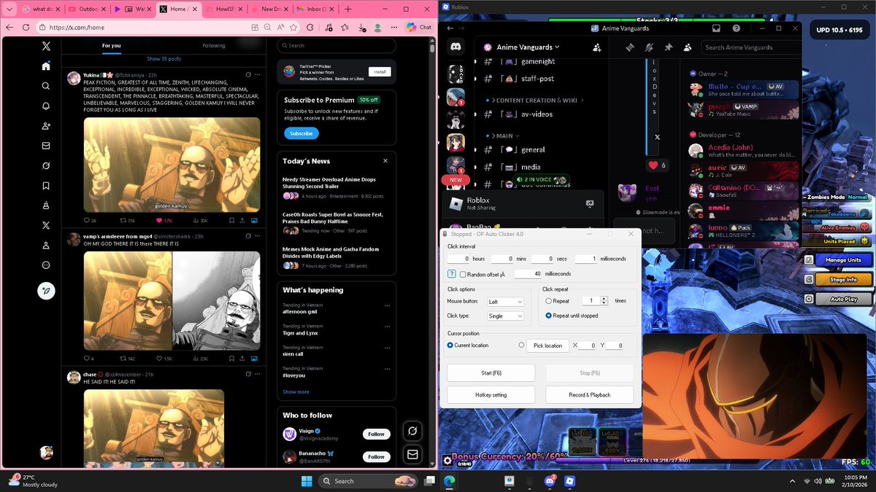Open Discord notification settings muted bell icon
The height and width of the screenshot is (492, 876).
tap(649, 47)
